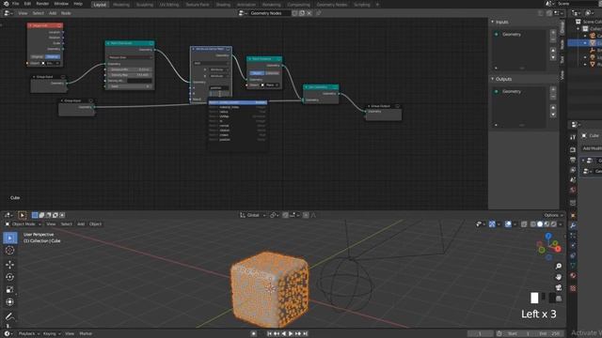Select the Select Box tool in viewport
The width and height of the screenshot is (602, 338).
pos(10,238)
